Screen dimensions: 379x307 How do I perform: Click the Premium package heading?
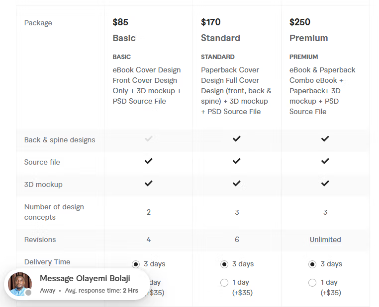309,38
